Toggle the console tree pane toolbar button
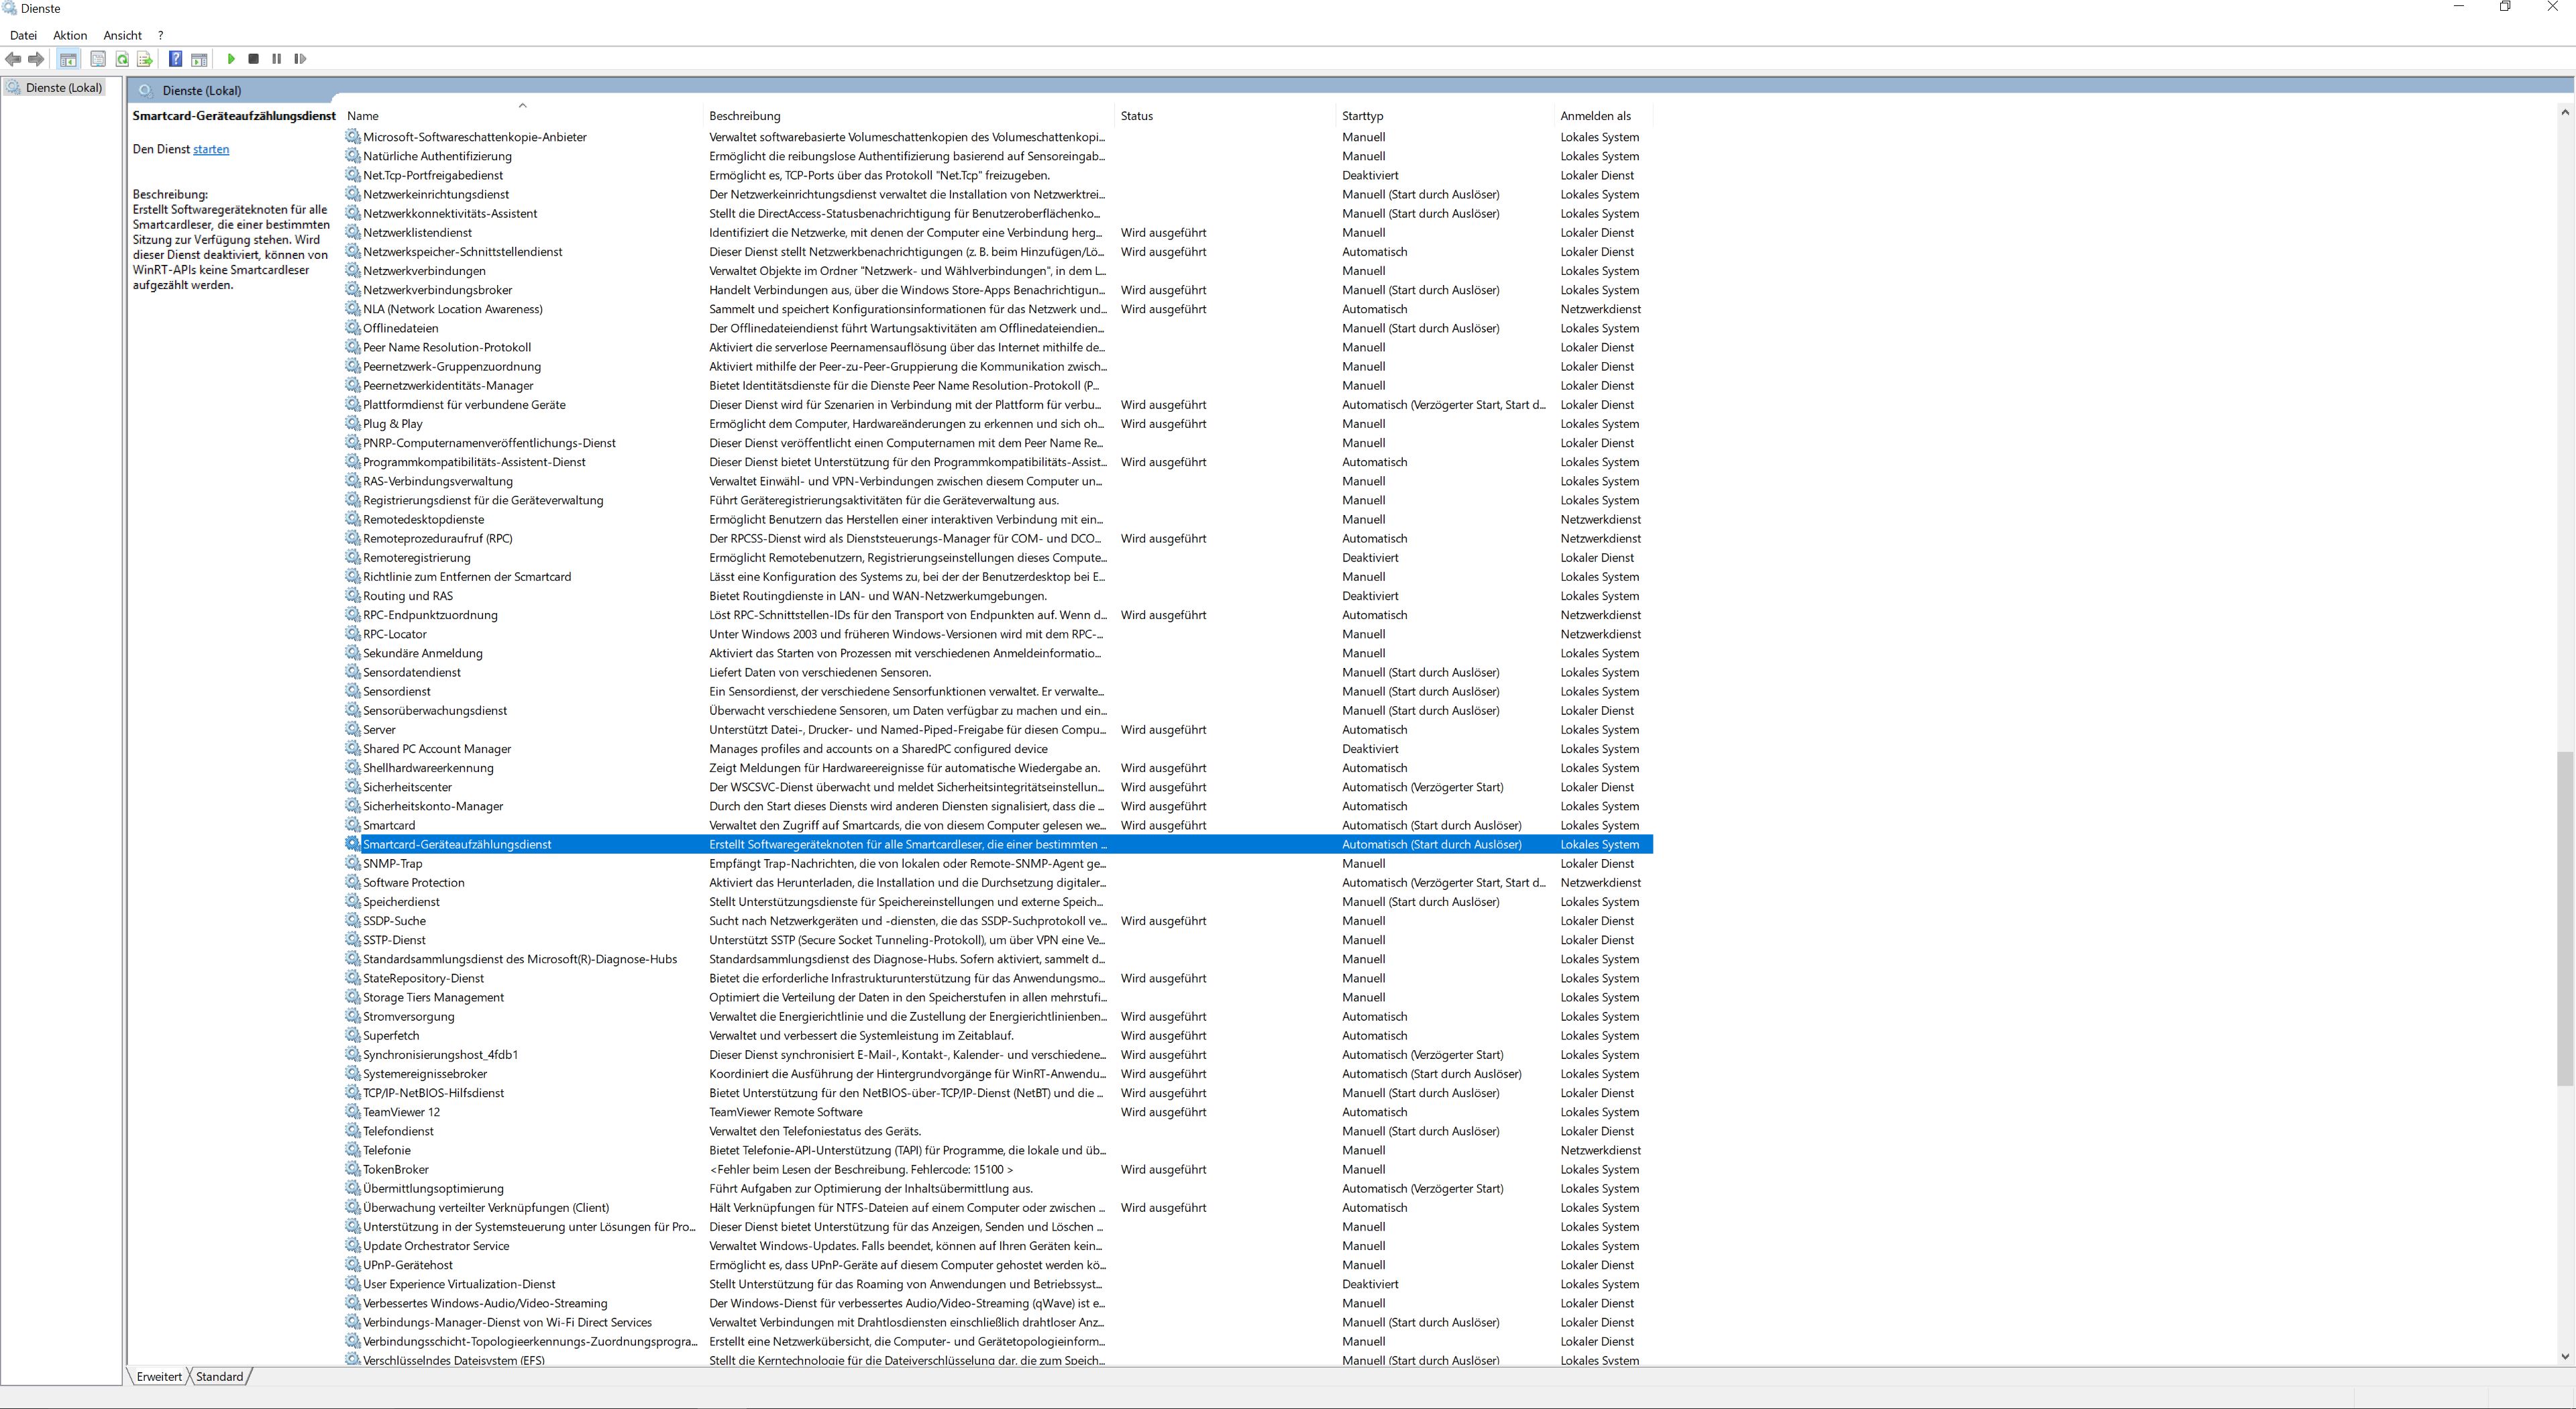The image size is (2576, 1409). tap(68, 59)
